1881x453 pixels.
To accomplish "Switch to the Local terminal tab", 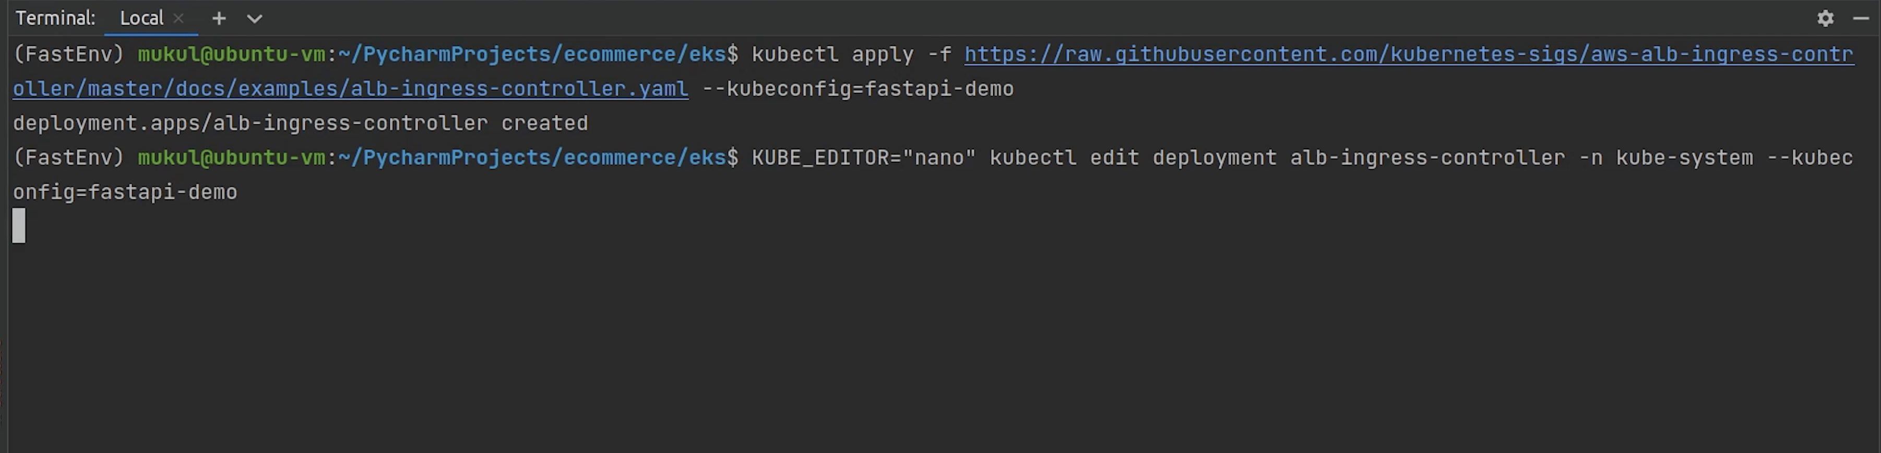I will click(x=141, y=18).
